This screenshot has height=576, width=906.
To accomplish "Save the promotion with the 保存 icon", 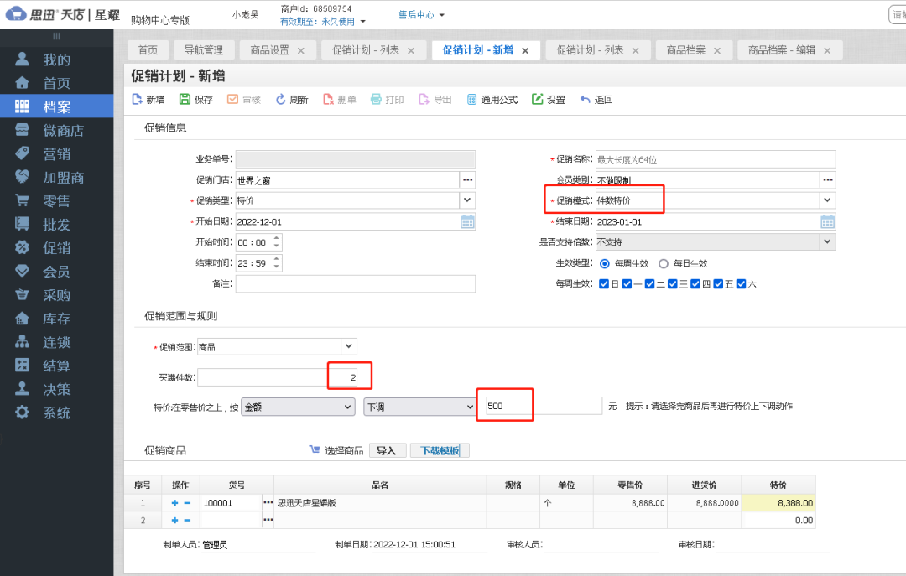I will coord(195,99).
